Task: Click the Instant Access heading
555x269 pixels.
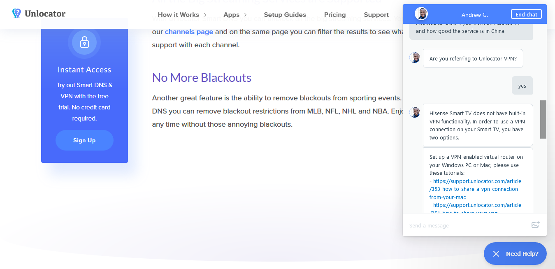Action: click(x=84, y=70)
